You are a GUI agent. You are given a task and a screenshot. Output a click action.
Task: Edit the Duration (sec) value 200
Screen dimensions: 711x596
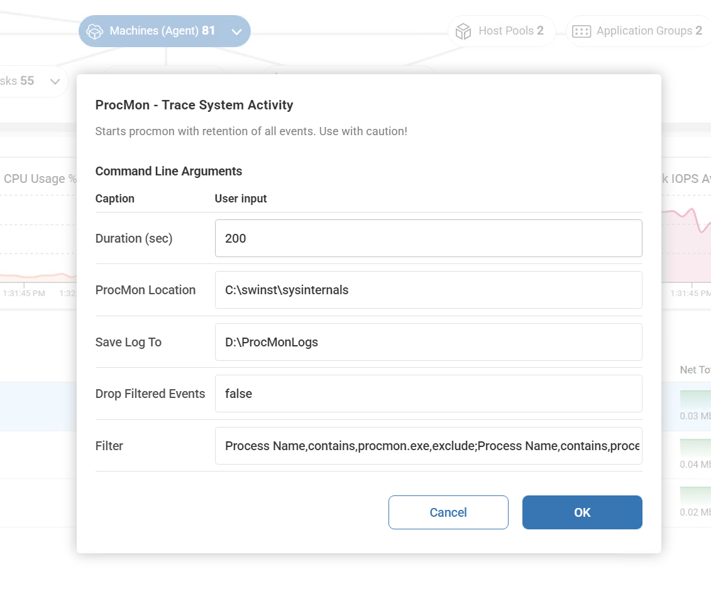428,238
